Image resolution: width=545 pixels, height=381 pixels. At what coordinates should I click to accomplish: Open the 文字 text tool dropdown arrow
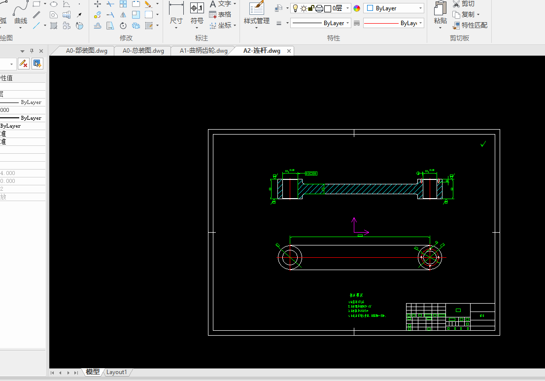coord(235,4)
